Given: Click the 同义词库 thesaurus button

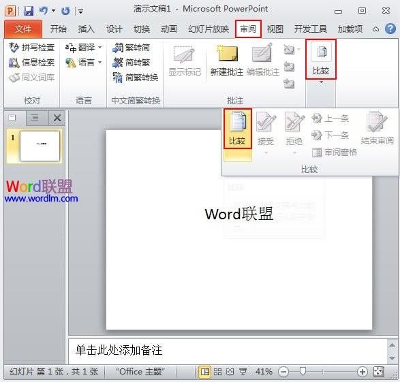Looking at the screenshot, I should pos(31,78).
